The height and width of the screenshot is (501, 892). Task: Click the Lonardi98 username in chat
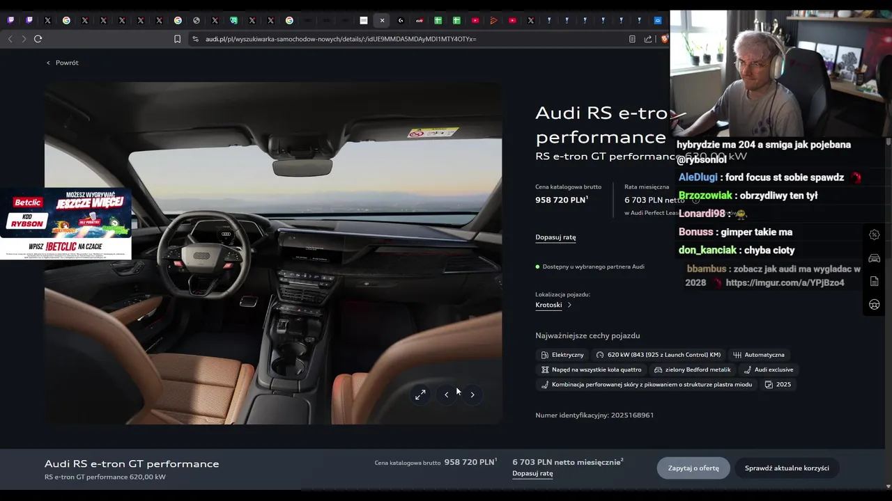[x=702, y=214]
